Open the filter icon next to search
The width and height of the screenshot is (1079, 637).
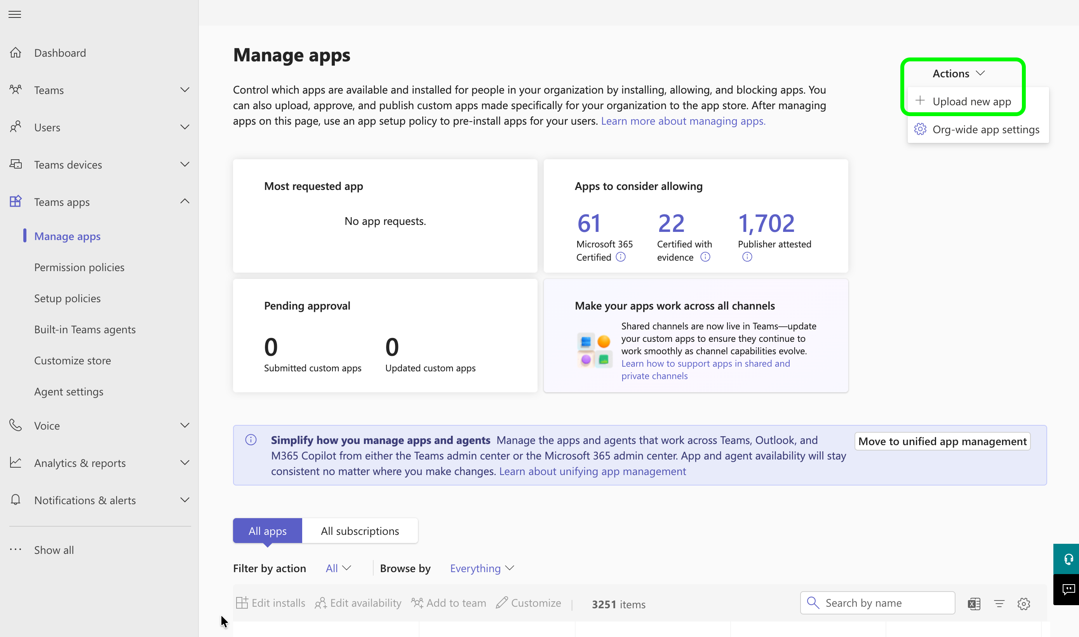[999, 604]
